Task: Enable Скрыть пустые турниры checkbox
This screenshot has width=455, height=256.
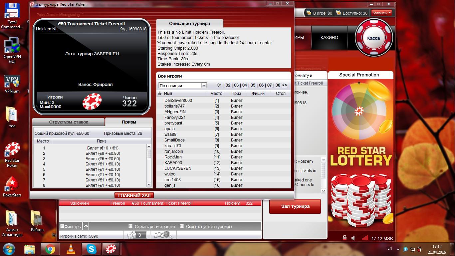Action: (182, 226)
